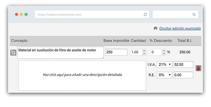Click the browser search box
The width and height of the screenshot is (211, 107).
pos(175,14)
